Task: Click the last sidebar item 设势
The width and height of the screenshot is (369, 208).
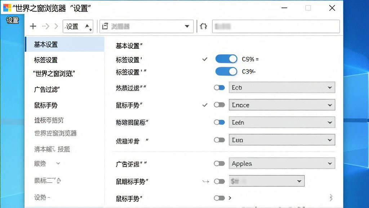Action: (42, 197)
